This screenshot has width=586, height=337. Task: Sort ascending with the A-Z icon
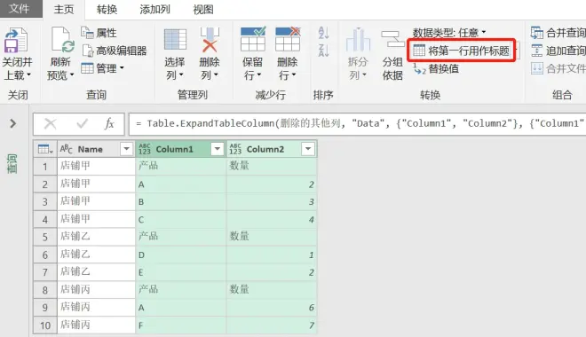point(323,33)
